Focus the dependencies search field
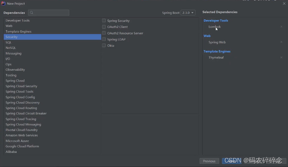288x167 pixels. pyautogui.click(x=49, y=13)
